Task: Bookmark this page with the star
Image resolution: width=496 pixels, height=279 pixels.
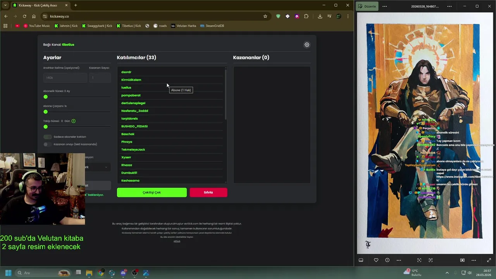Action: (265, 16)
